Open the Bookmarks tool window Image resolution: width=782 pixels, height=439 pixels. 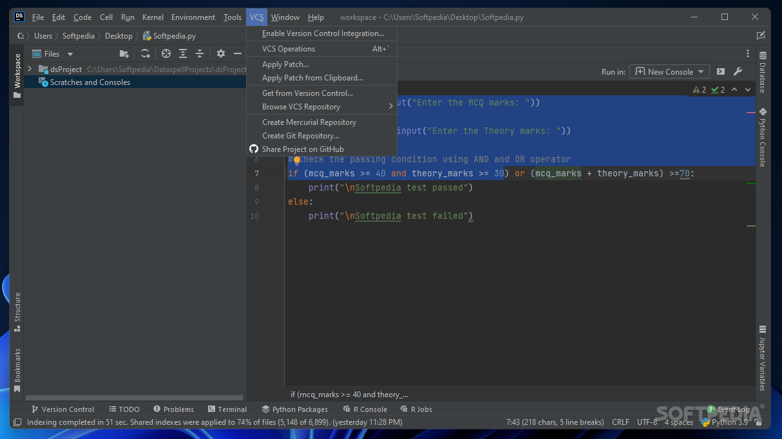tap(17, 370)
